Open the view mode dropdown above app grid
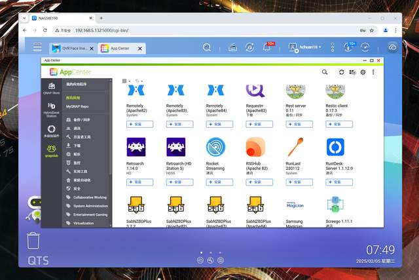 pyautogui.click(x=126, y=81)
